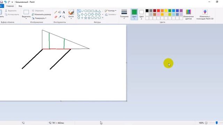Pick the red color swatch
The height and width of the screenshot is (125, 223).
(x=159, y=11)
